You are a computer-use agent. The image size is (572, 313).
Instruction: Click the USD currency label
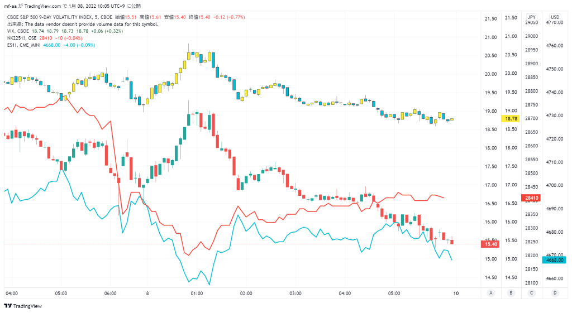coord(555,17)
